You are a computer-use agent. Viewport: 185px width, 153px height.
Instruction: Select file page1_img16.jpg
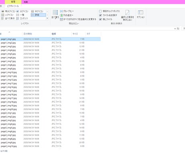click(x=50, y=95)
